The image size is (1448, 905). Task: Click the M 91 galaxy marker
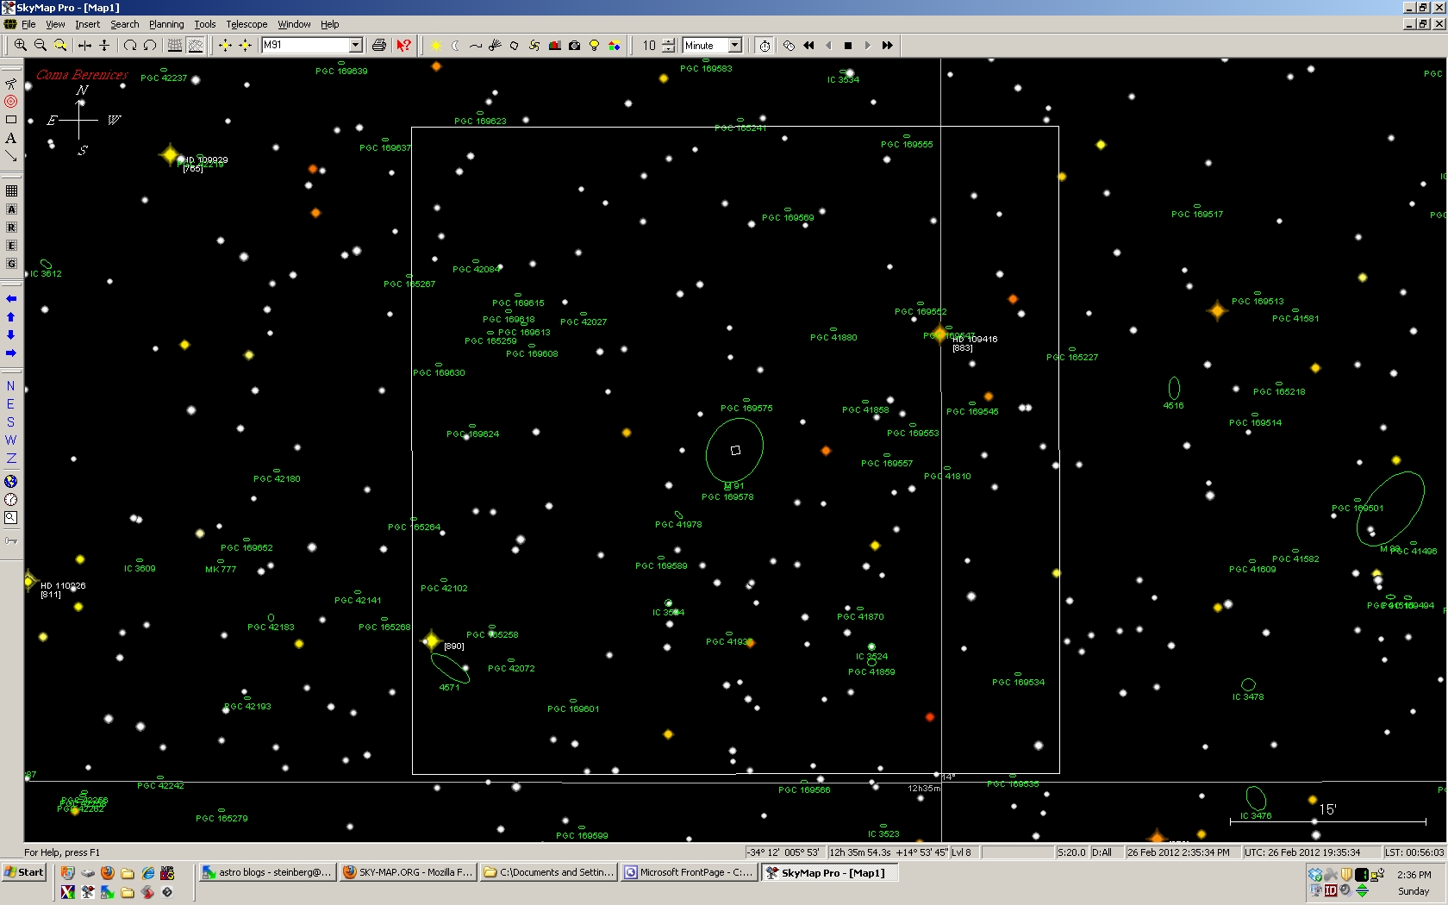(x=734, y=449)
